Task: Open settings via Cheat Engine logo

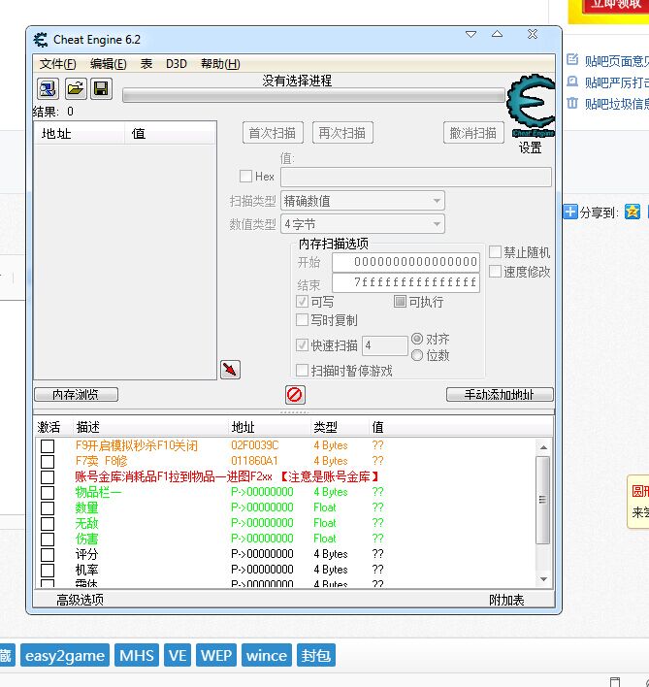Action: (x=532, y=107)
